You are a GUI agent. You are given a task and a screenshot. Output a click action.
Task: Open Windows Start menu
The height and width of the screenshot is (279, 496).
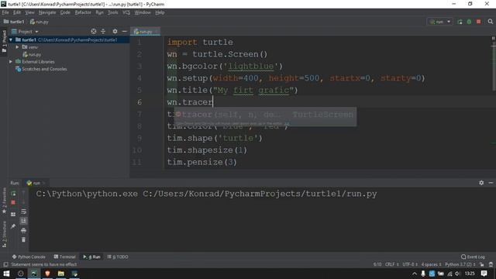click(6, 274)
